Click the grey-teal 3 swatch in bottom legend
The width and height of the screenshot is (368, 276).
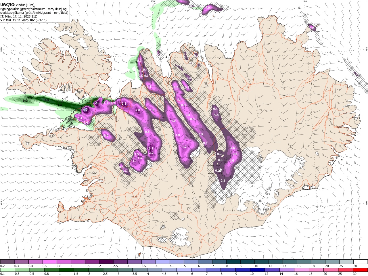125,270
